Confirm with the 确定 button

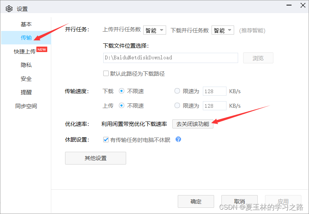pyautogui.click(x=196, y=201)
